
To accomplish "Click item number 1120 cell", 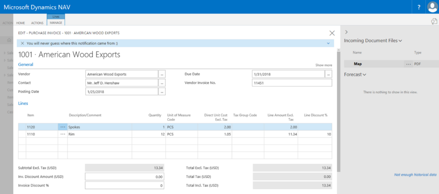I will (x=42, y=127).
